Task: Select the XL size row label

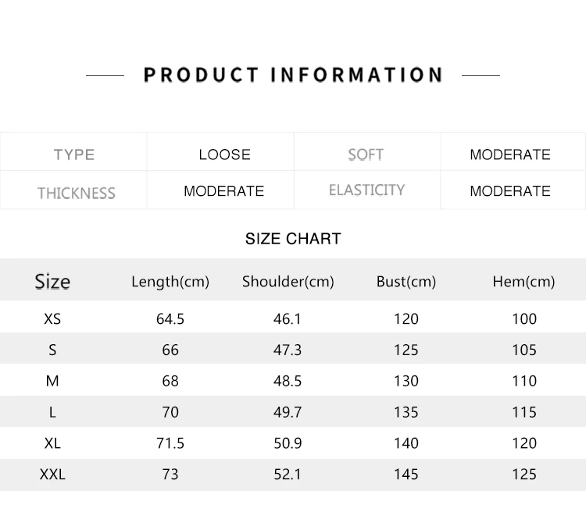Action: (x=52, y=443)
